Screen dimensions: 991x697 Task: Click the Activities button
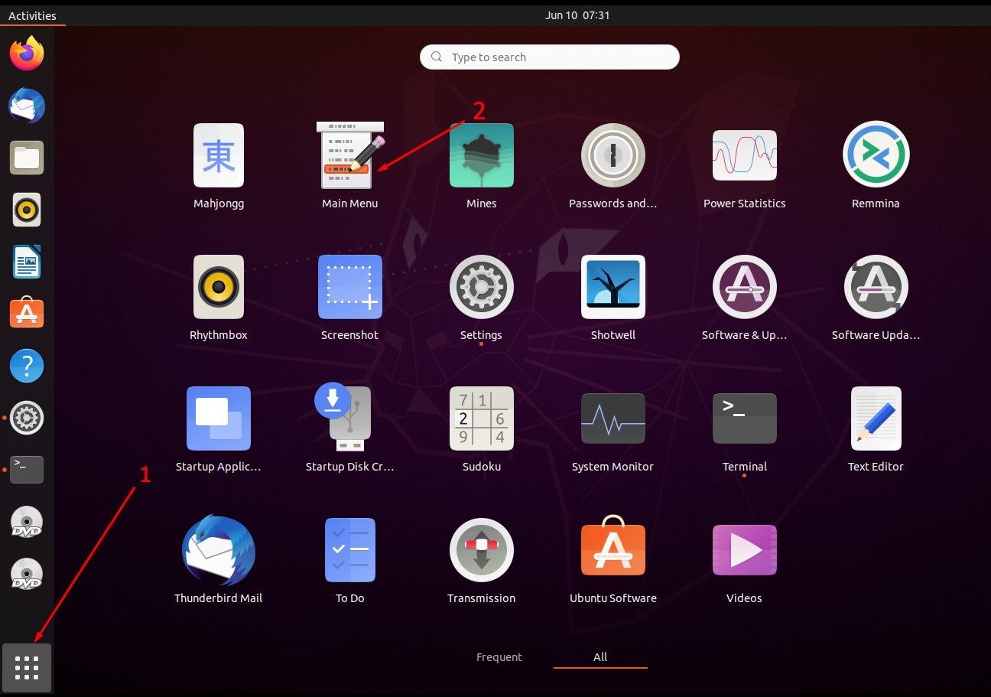tap(32, 15)
